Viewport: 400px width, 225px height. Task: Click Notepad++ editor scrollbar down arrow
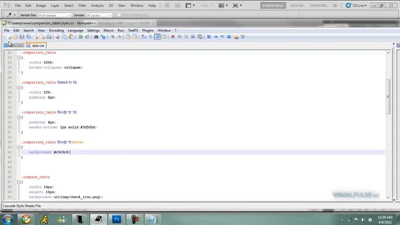[388, 197]
